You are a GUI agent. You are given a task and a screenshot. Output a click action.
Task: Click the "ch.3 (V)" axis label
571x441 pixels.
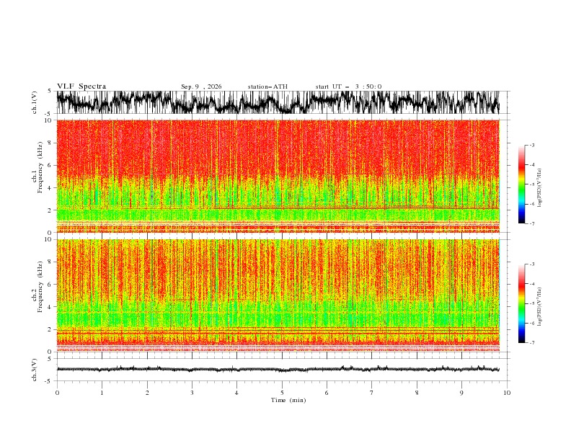35,370
